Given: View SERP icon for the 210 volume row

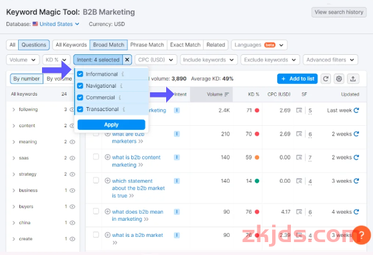Looking at the screenshot, I should (x=299, y=134).
